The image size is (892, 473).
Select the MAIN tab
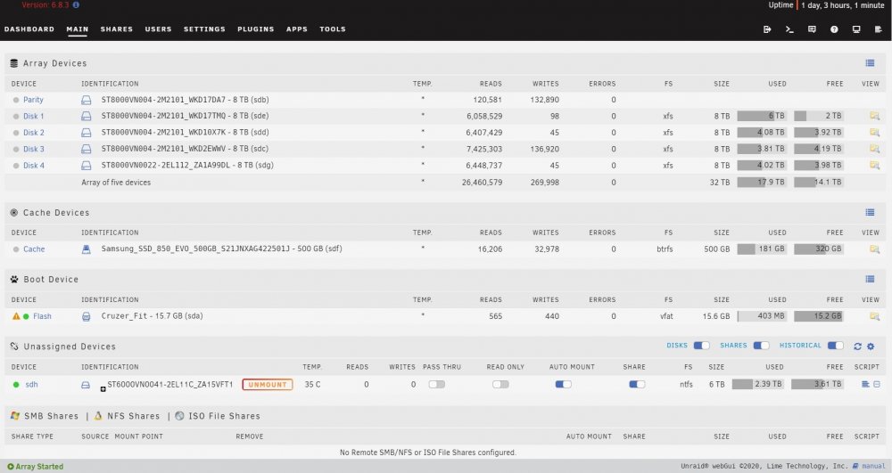(x=78, y=29)
